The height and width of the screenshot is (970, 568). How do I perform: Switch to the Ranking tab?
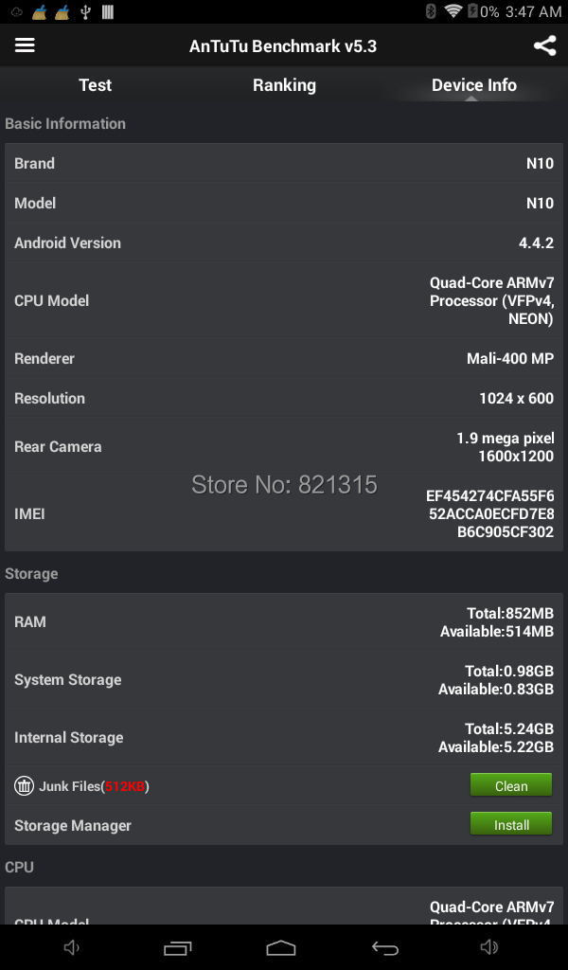pos(284,85)
